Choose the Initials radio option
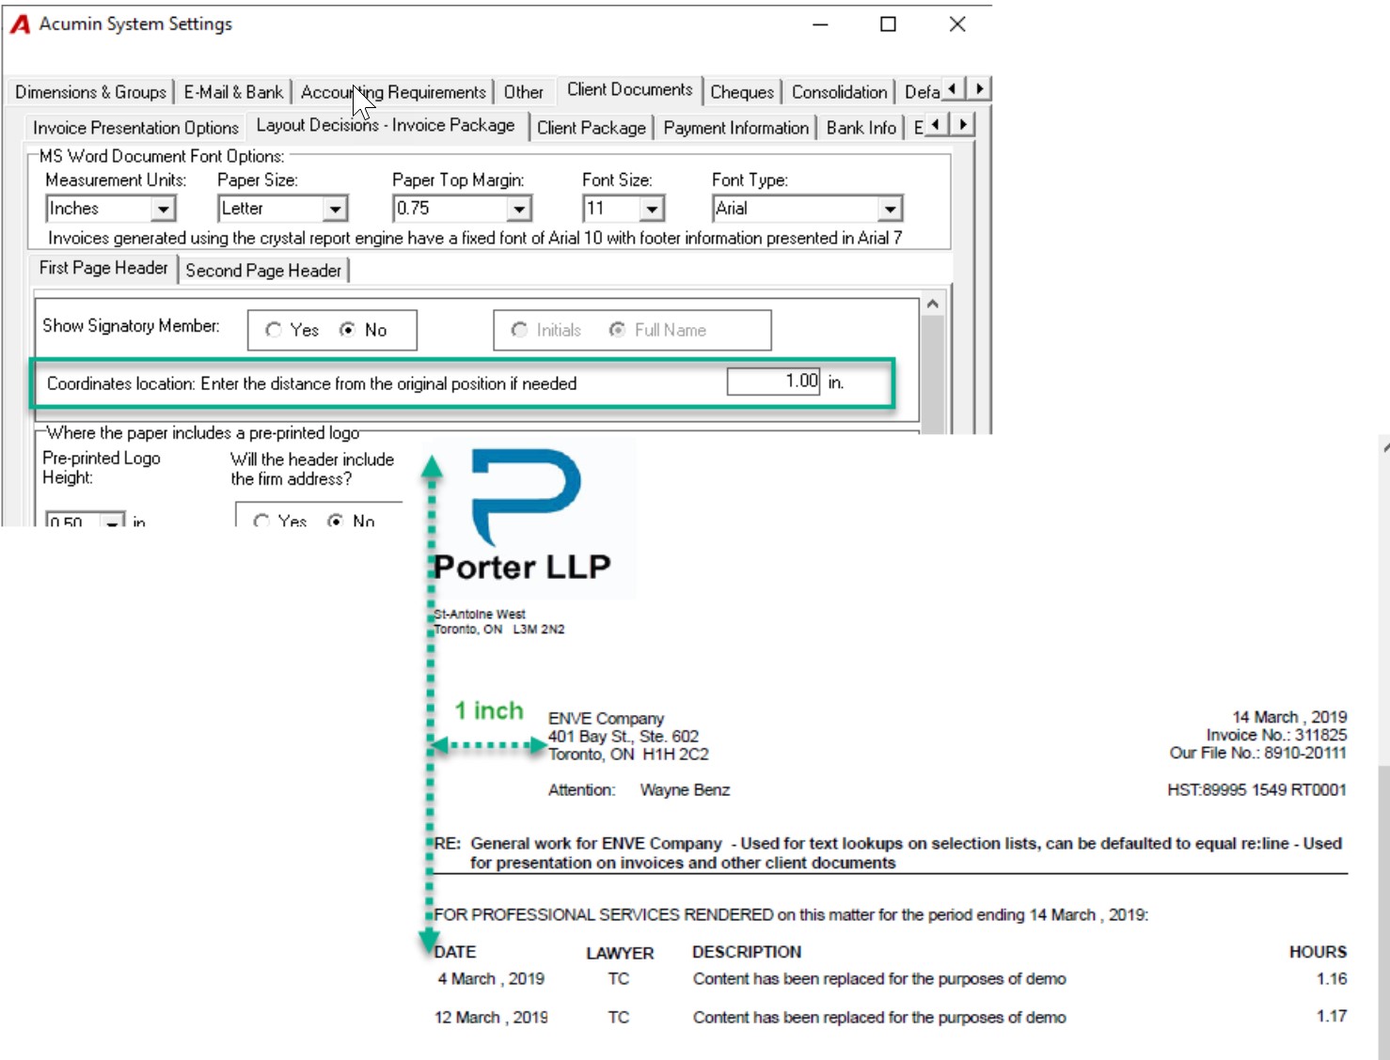Viewport: 1390px width, 1060px height. [519, 330]
